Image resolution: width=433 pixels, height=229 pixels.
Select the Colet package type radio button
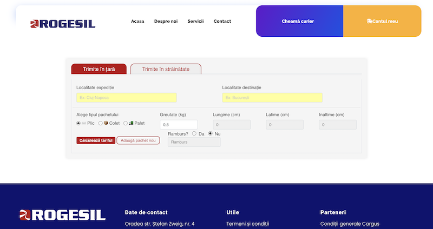tap(101, 123)
